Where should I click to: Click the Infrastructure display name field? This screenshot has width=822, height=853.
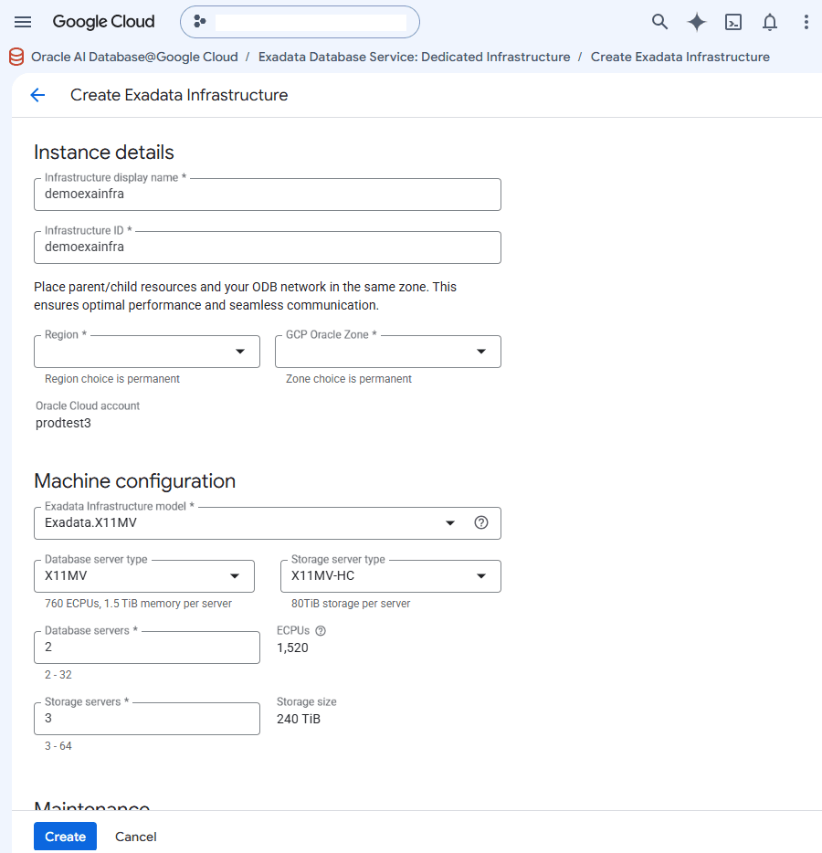267,195
